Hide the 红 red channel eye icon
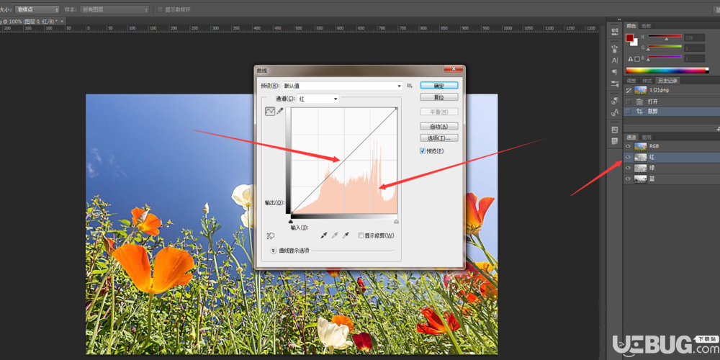 click(x=628, y=157)
